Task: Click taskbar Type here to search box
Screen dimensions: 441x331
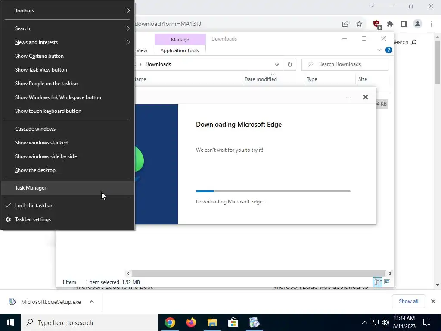Action: tap(90, 322)
